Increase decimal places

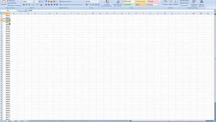tap(96, 5)
